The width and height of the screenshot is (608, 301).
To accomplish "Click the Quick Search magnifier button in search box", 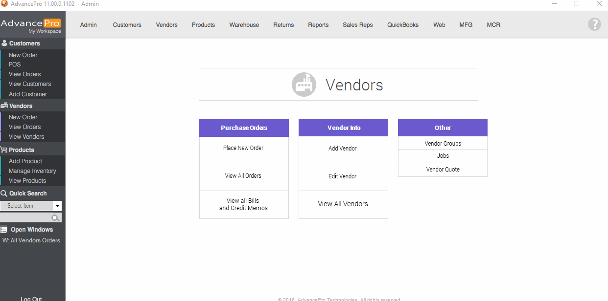I will point(56,218).
